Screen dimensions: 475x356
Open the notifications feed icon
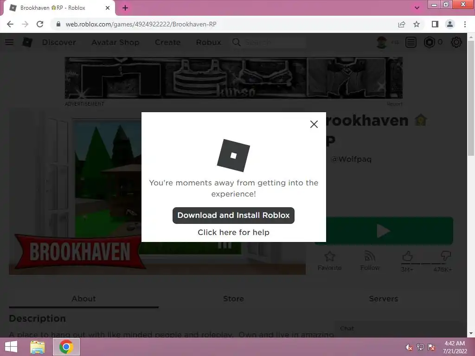(411, 42)
